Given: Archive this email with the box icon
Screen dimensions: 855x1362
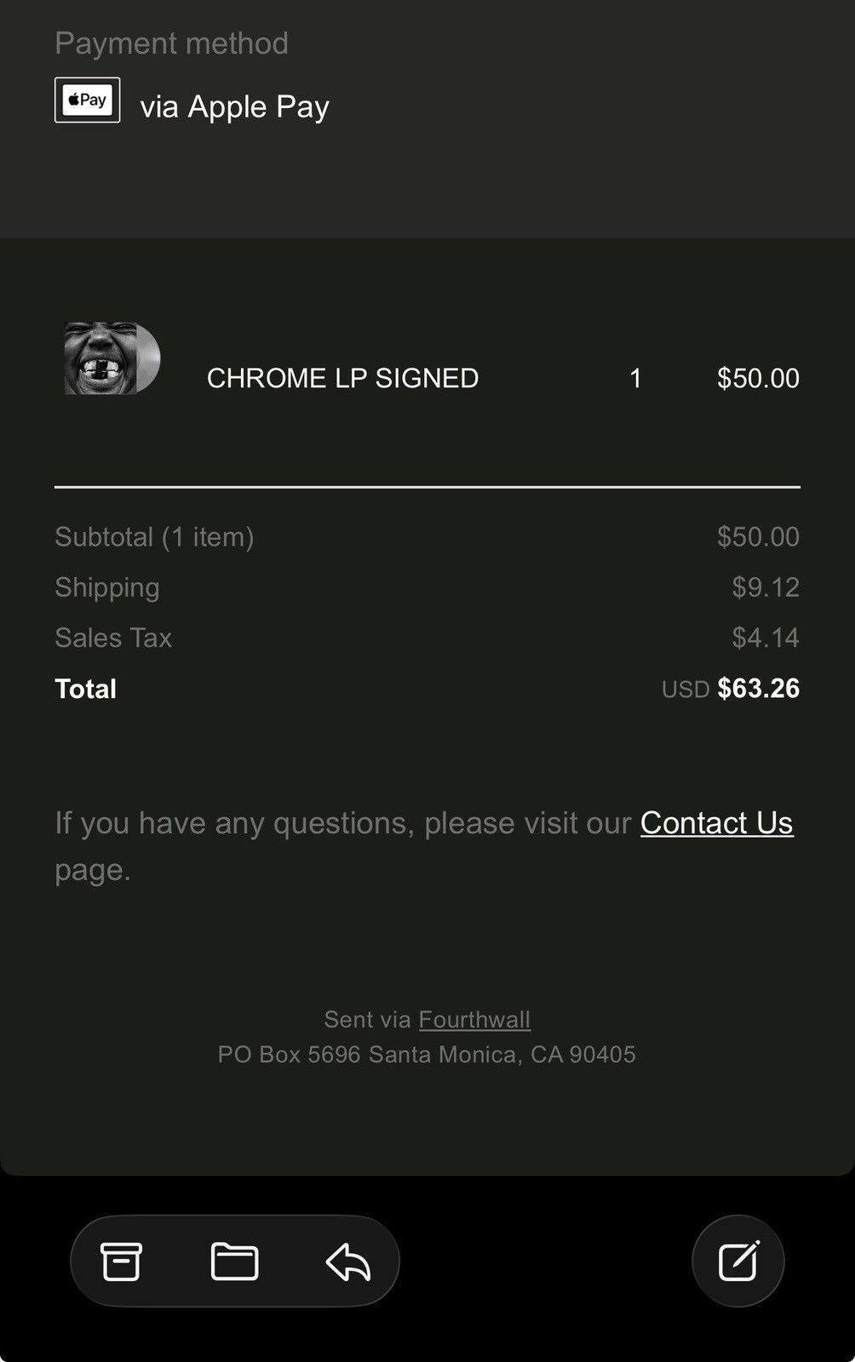Looking at the screenshot, I should coord(121,1262).
